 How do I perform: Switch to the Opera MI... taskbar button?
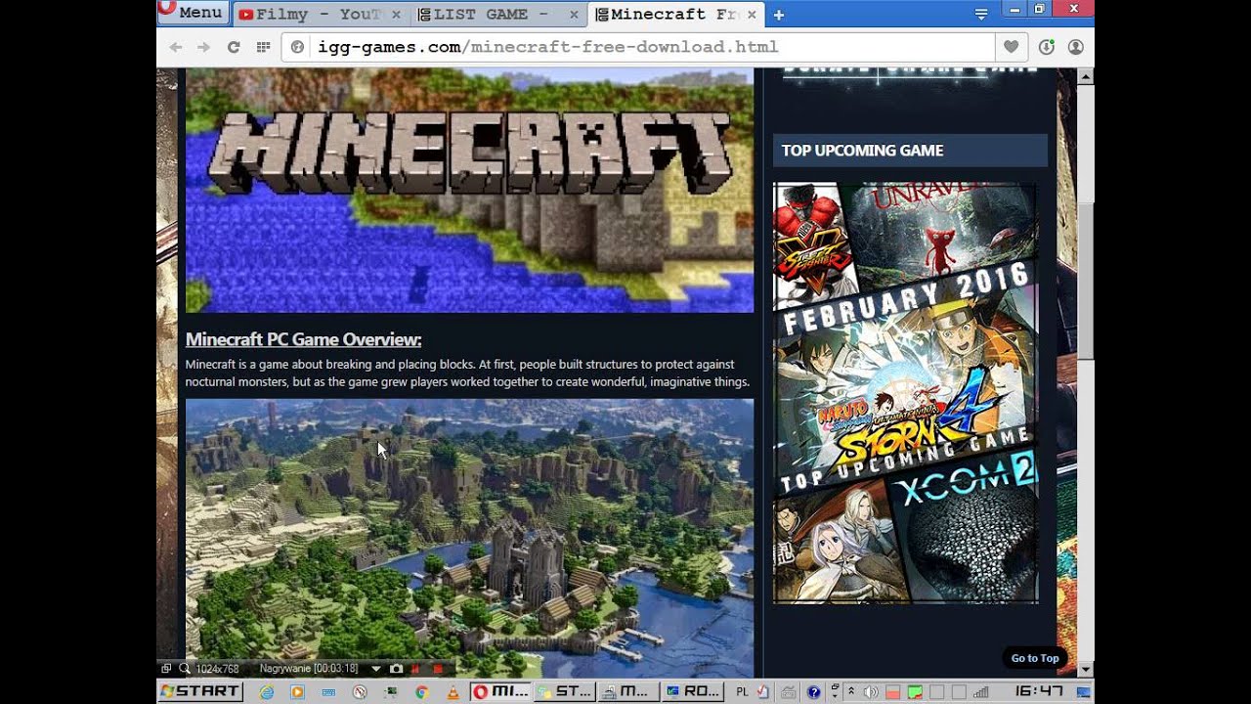[x=500, y=691]
